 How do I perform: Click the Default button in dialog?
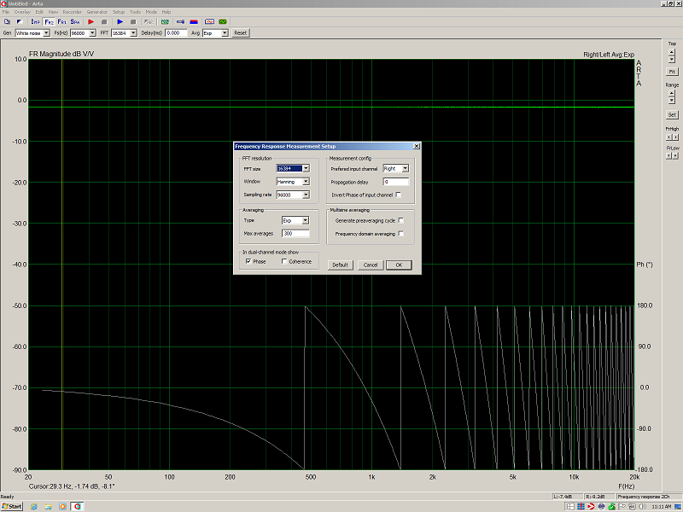pos(340,265)
